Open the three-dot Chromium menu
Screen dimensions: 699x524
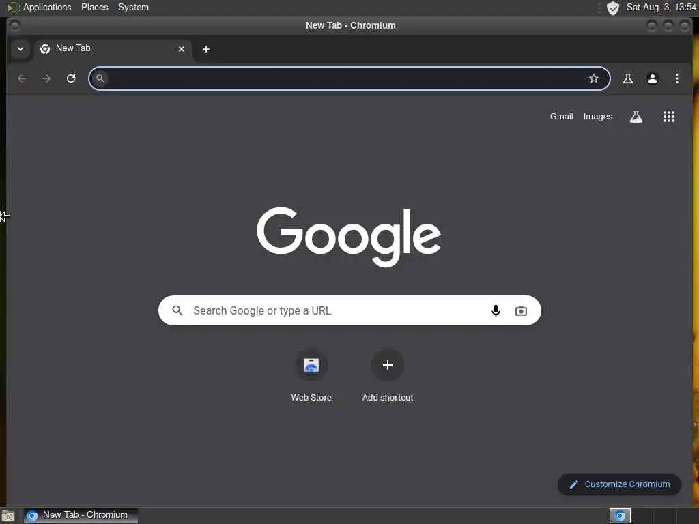click(x=676, y=78)
